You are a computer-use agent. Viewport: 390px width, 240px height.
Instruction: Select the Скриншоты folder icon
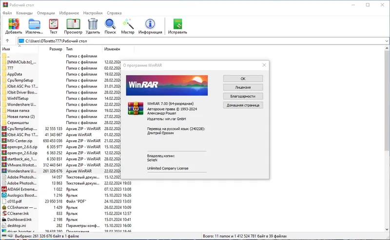[4, 123]
